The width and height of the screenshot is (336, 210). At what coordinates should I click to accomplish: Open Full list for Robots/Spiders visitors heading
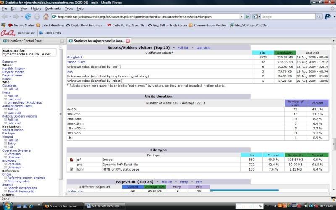(x=183, y=48)
